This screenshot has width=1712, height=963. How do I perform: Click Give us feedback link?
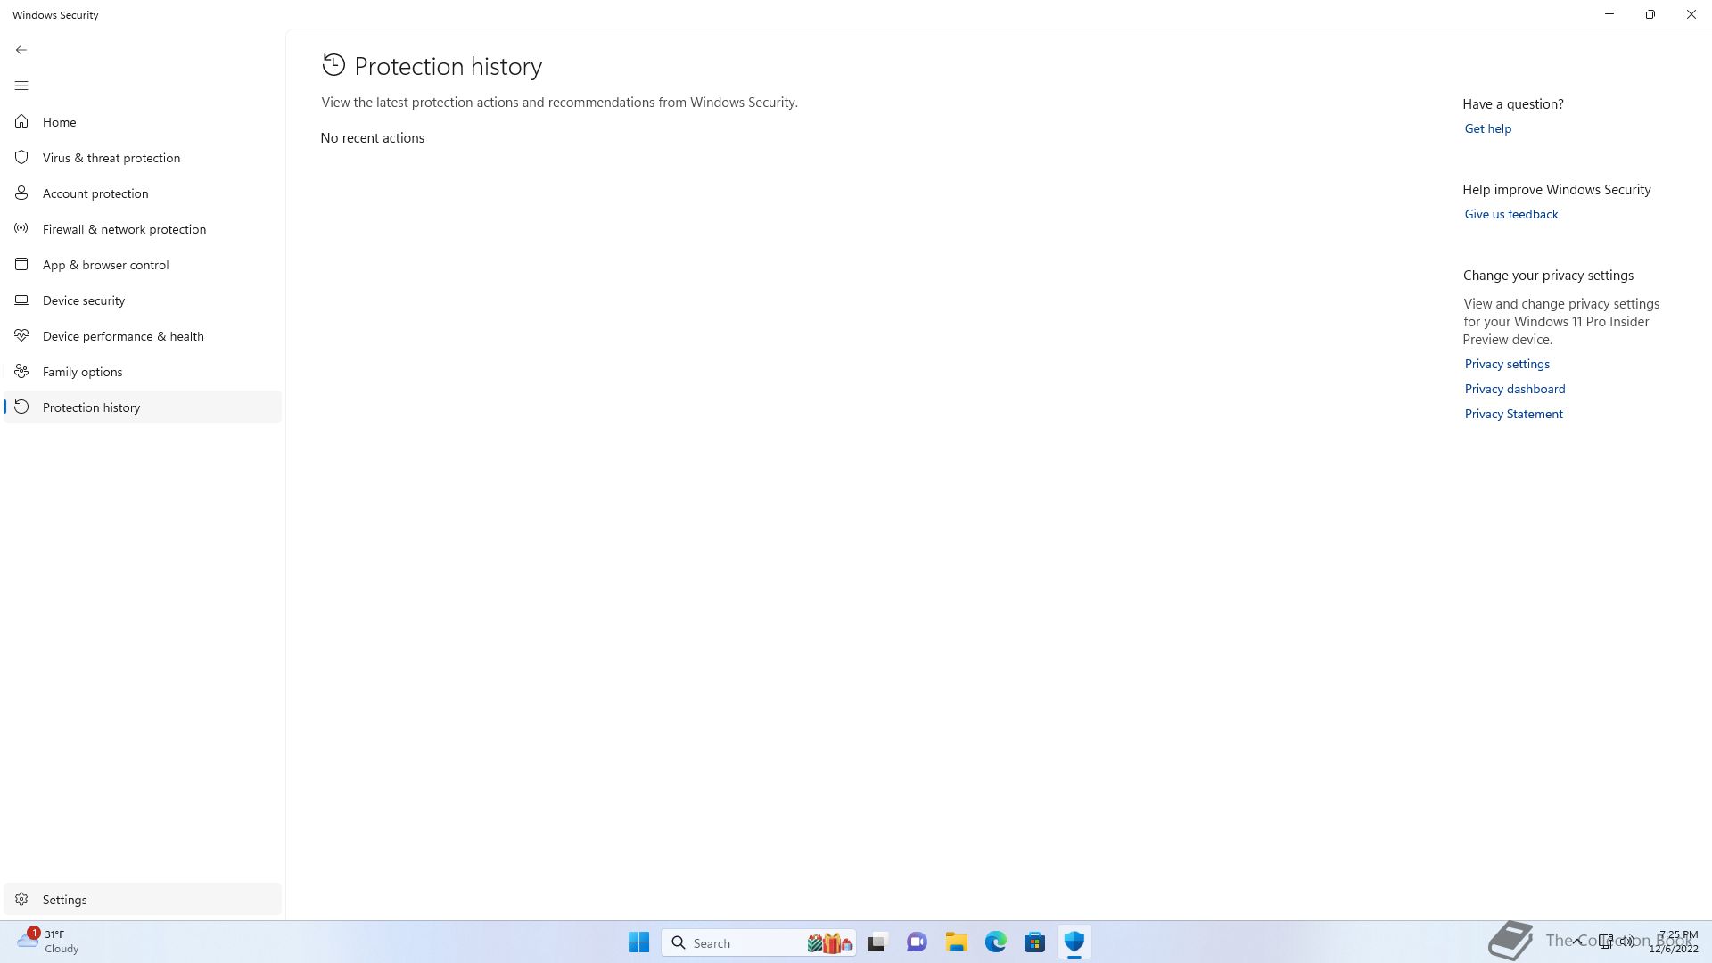(x=1510, y=214)
